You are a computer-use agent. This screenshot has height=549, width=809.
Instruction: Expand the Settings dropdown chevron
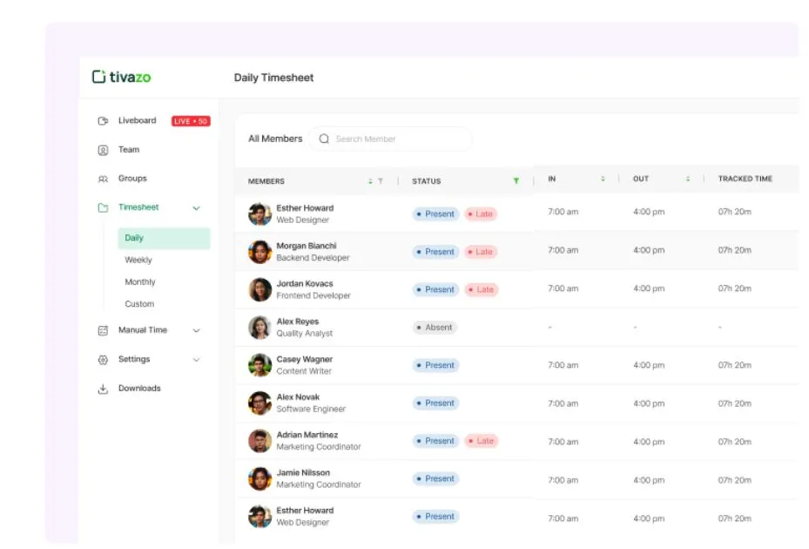(197, 359)
